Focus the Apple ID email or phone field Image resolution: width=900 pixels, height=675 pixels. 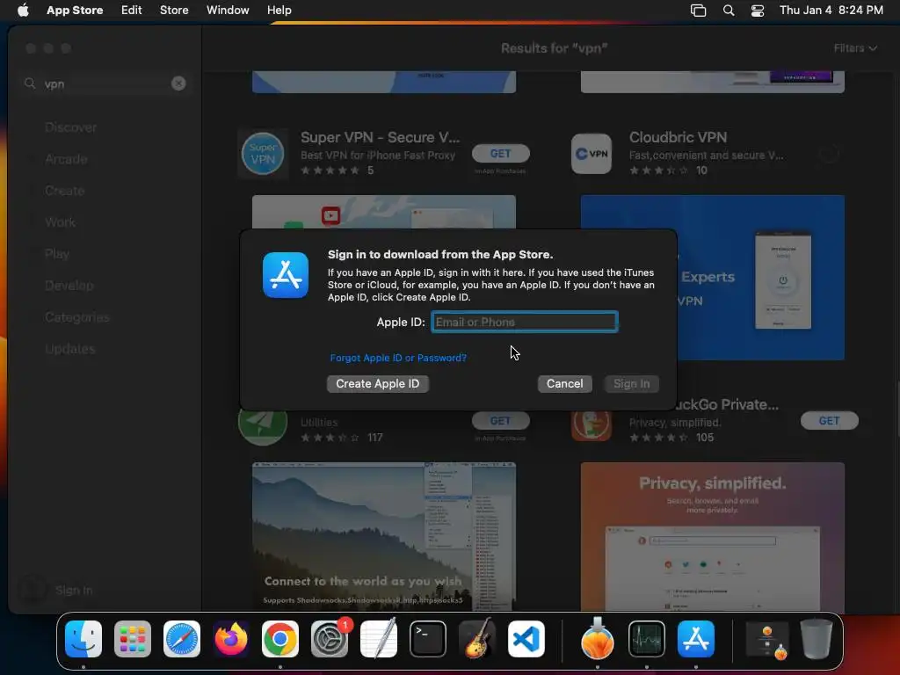(x=525, y=322)
